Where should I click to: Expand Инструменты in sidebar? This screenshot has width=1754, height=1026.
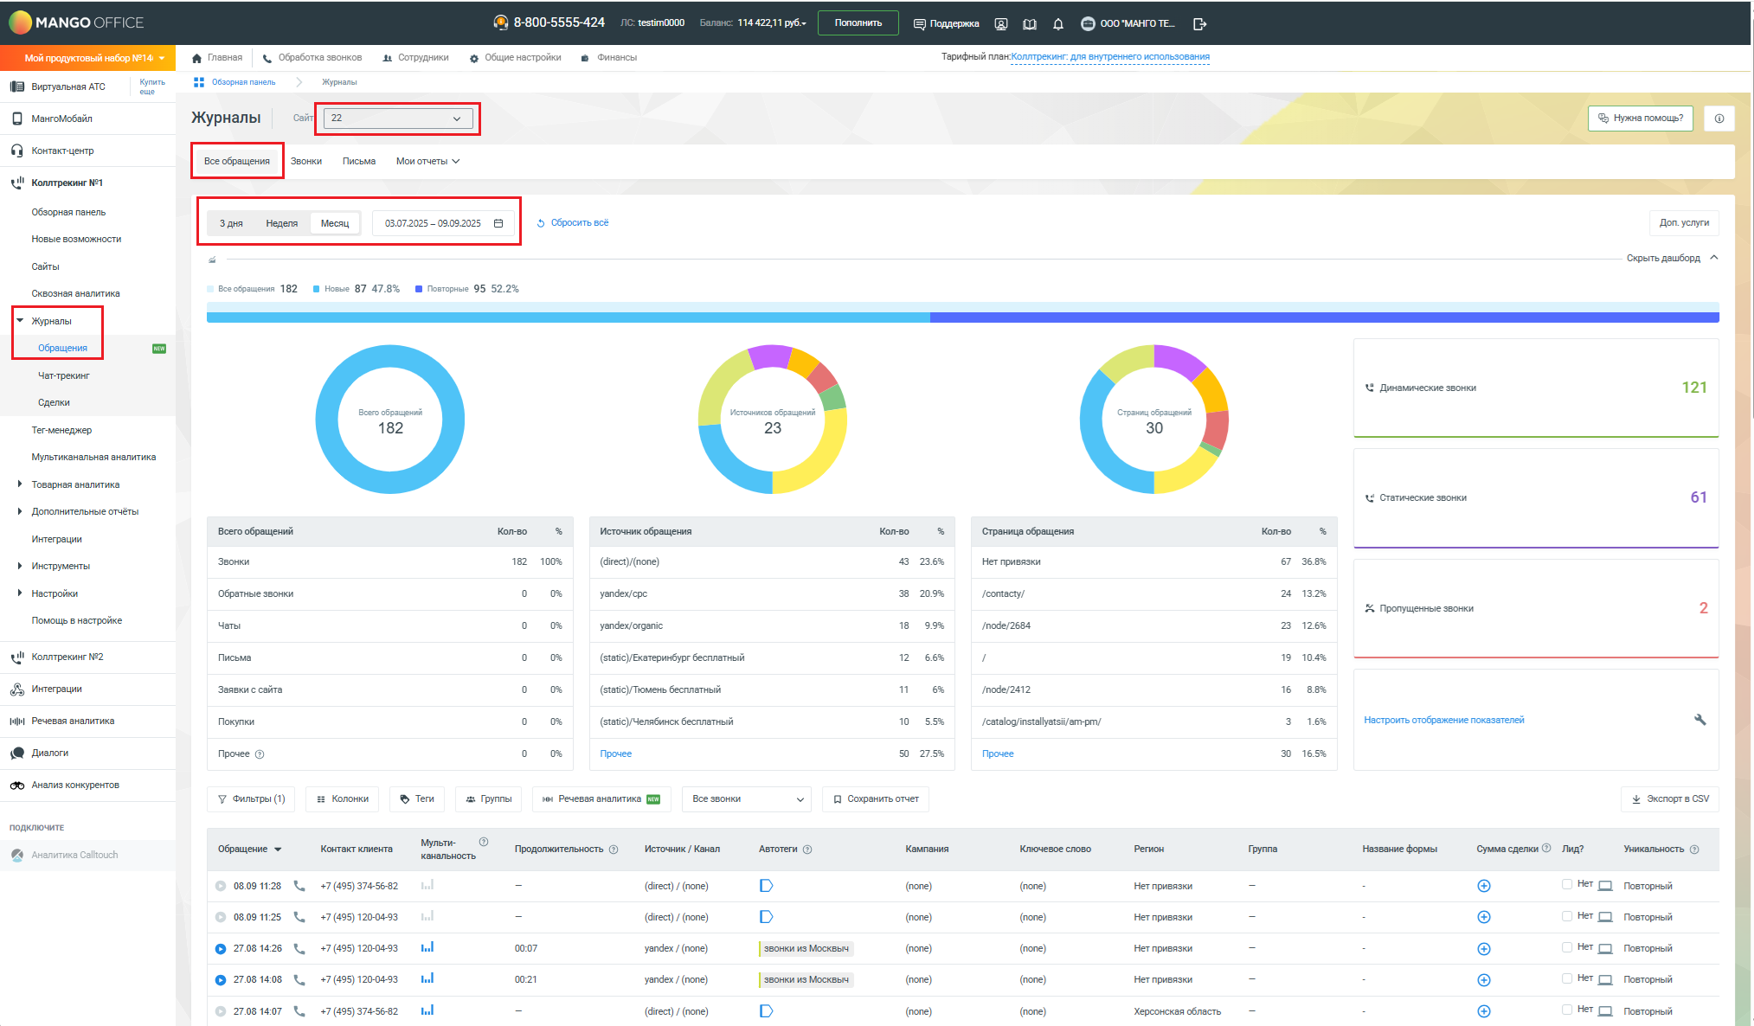tap(20, 567)
